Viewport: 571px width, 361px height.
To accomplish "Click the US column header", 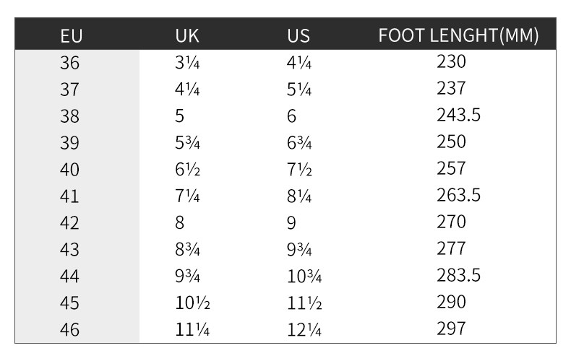I will (298, 36).
